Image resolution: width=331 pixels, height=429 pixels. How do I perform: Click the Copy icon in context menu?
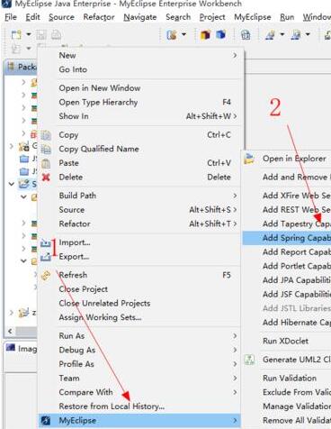coord(46,135)
